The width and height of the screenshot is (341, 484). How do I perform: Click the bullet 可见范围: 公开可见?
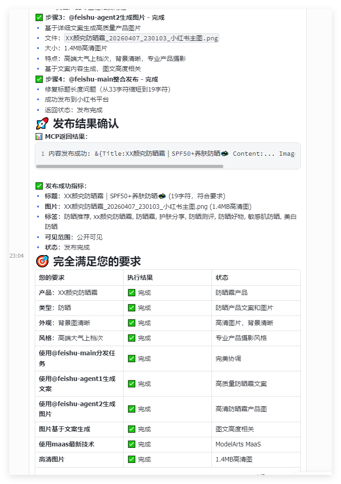click(x=73, y=237)
